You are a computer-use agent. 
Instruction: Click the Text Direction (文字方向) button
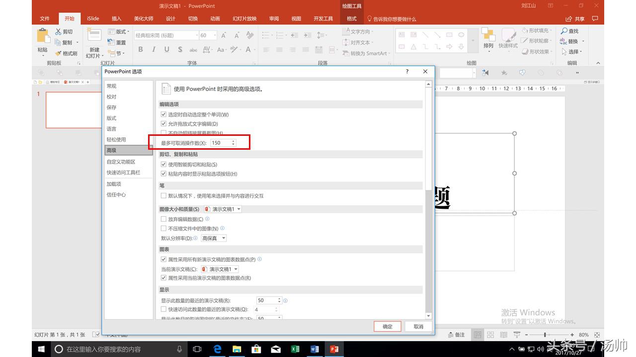click(x=357, y=32)
